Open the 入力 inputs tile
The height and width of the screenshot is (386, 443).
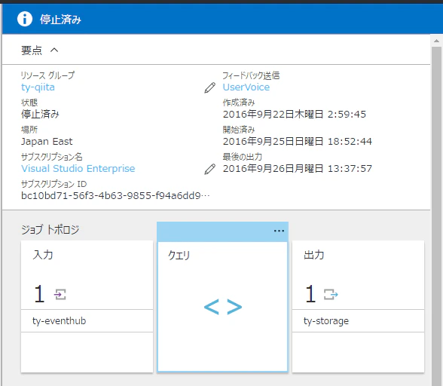coord(87,307)
